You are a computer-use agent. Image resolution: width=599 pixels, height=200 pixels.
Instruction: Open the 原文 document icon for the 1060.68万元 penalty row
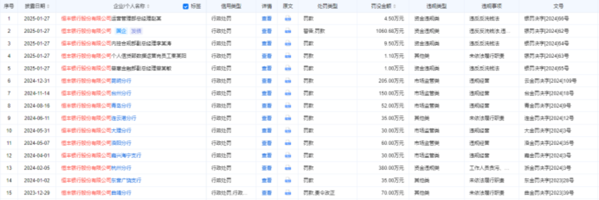click(x=288, y=31)
